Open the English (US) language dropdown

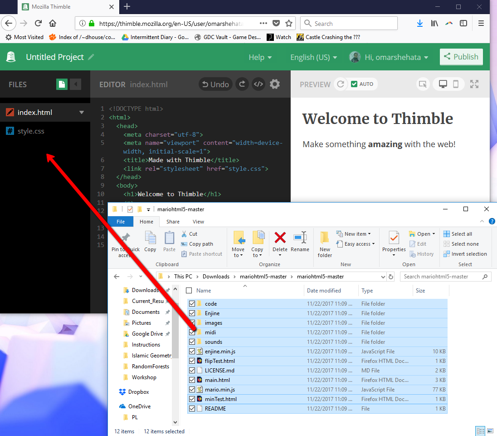(x=313, y=57)
